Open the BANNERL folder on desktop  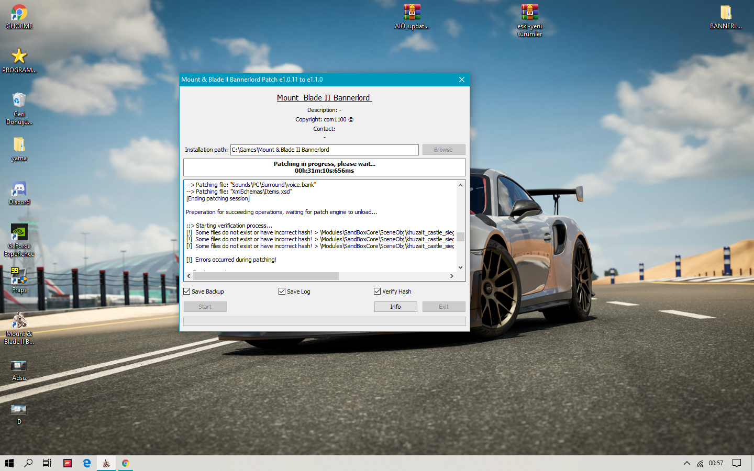point(726,17)
